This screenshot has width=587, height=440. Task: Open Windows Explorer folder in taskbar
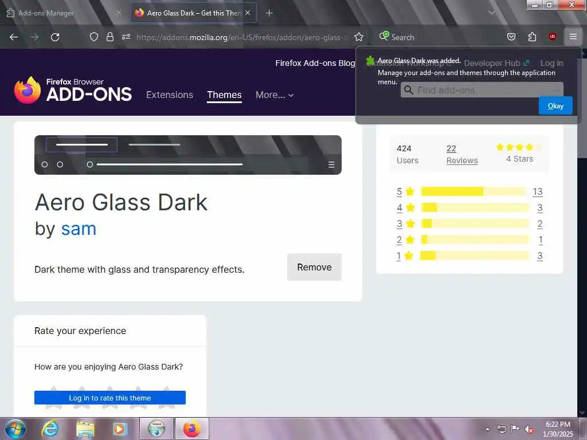point(85,429)
